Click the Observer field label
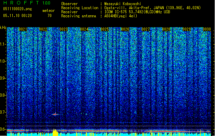This screenshot has height=136, width=215. (69, 4)
